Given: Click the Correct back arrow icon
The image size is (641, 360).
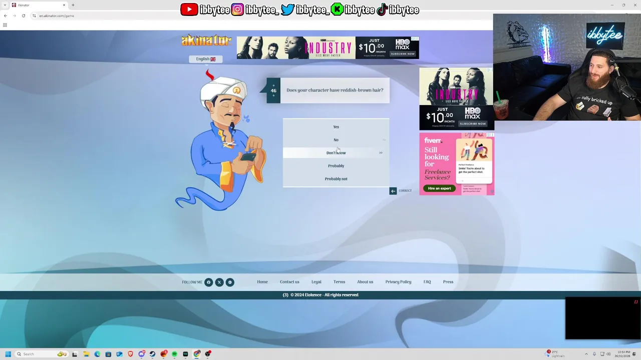Looking at the screenshot, I should 393,190.
